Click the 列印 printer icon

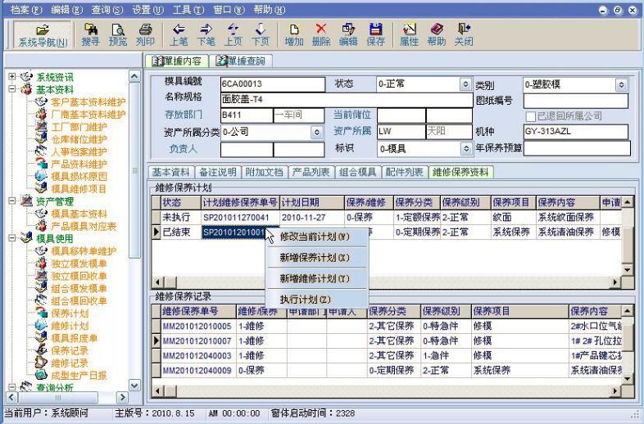click(x=145, y=30)
